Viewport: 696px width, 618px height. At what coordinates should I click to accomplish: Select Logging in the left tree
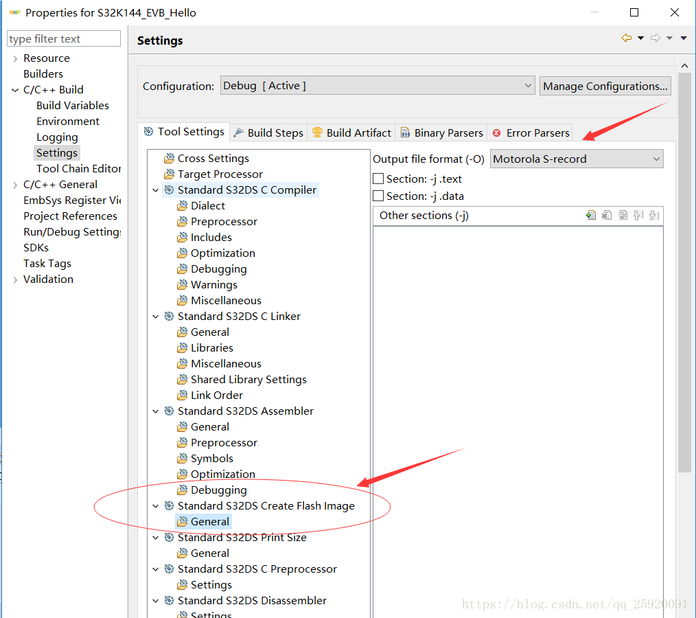[x=57, y=137]
